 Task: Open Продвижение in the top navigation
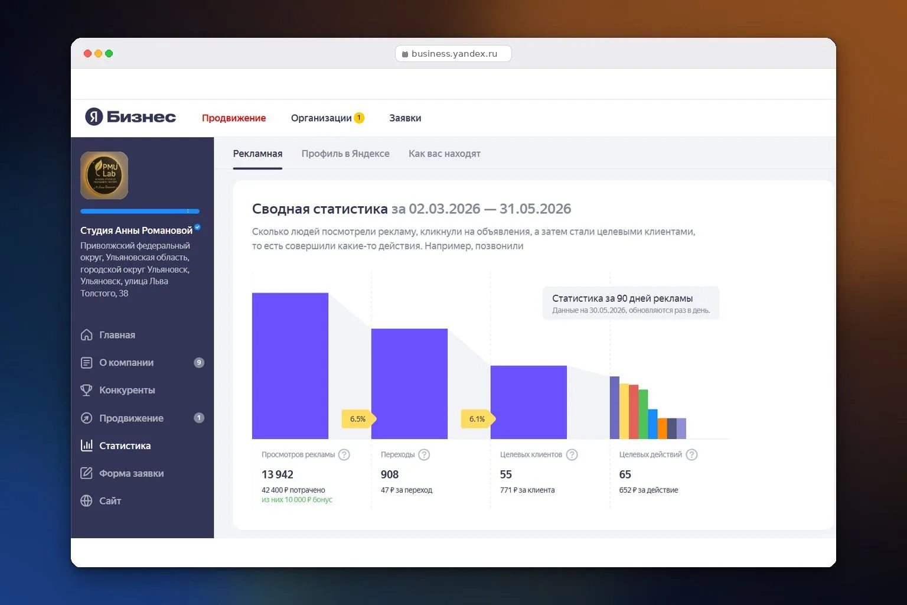234,118
